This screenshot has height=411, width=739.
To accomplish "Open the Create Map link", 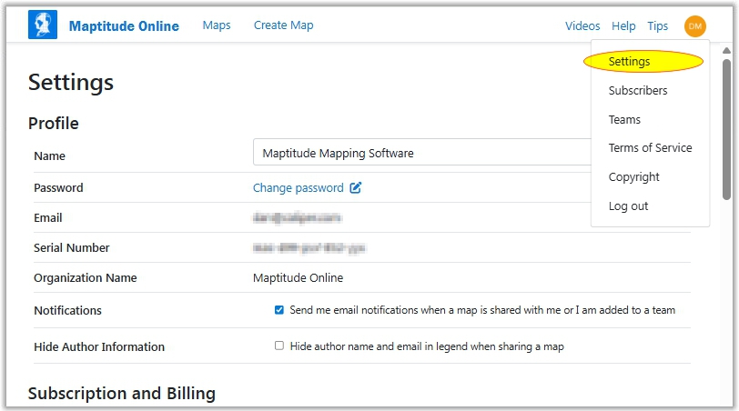I will [283, 25].
